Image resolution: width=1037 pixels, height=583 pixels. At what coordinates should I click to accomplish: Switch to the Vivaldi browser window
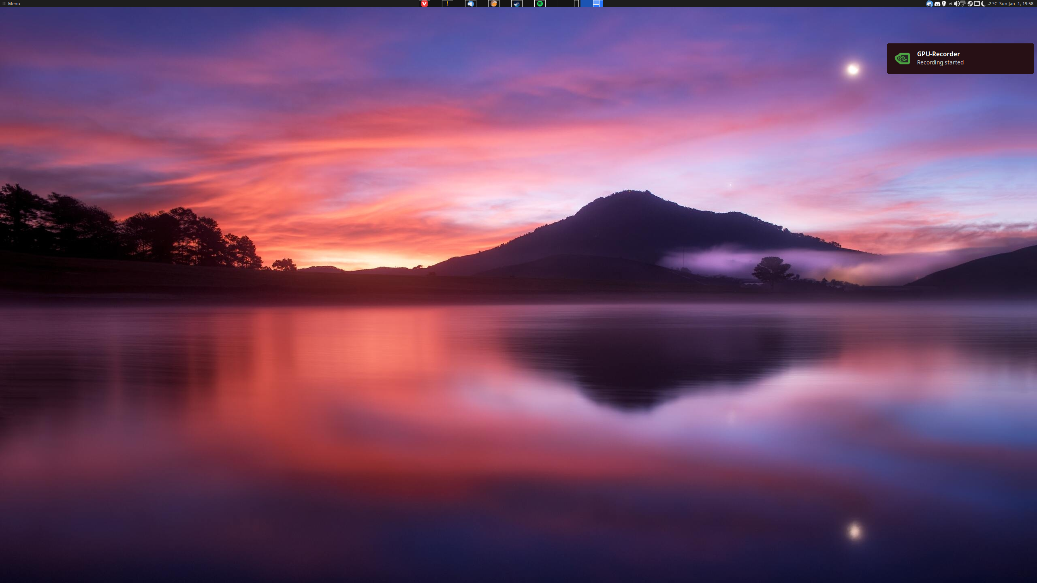424,4
